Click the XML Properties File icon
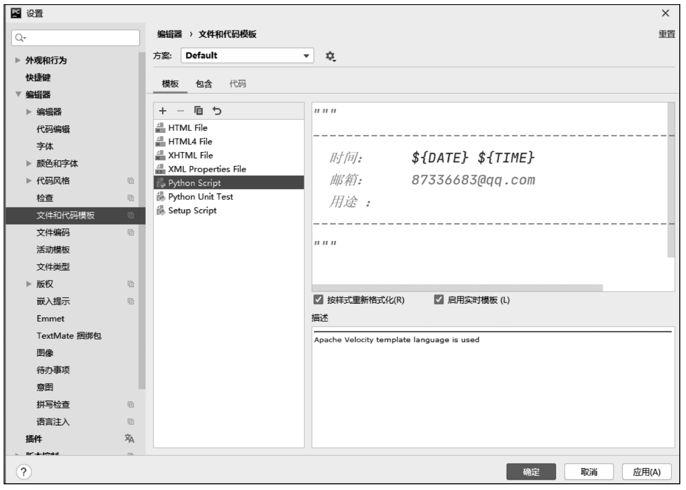Image resolution: width=686 pixels, height=490 pixels. [160, 169]
